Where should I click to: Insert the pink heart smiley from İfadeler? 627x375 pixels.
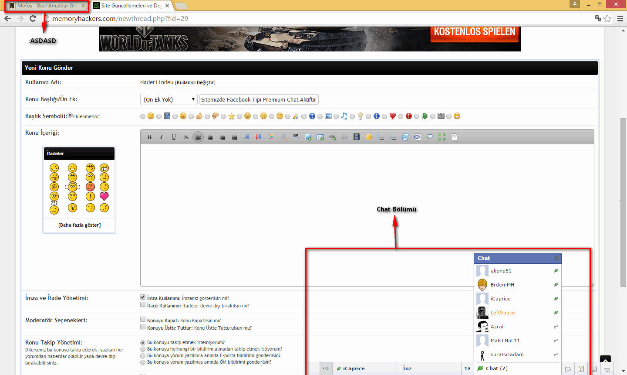[104, 196]
